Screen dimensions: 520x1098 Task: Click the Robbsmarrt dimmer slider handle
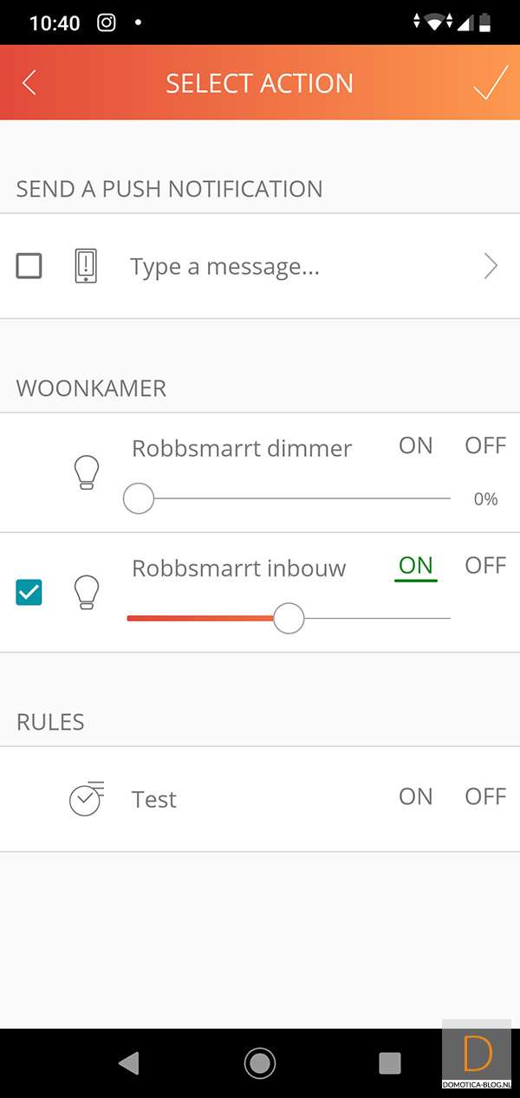(x=139, y=499)
